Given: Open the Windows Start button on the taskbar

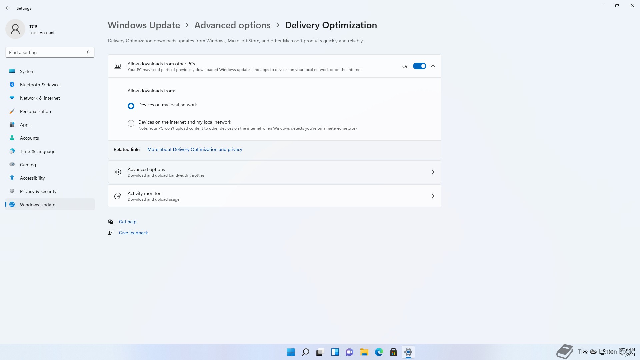Looking at the screenshot, I should pos(291,352).
